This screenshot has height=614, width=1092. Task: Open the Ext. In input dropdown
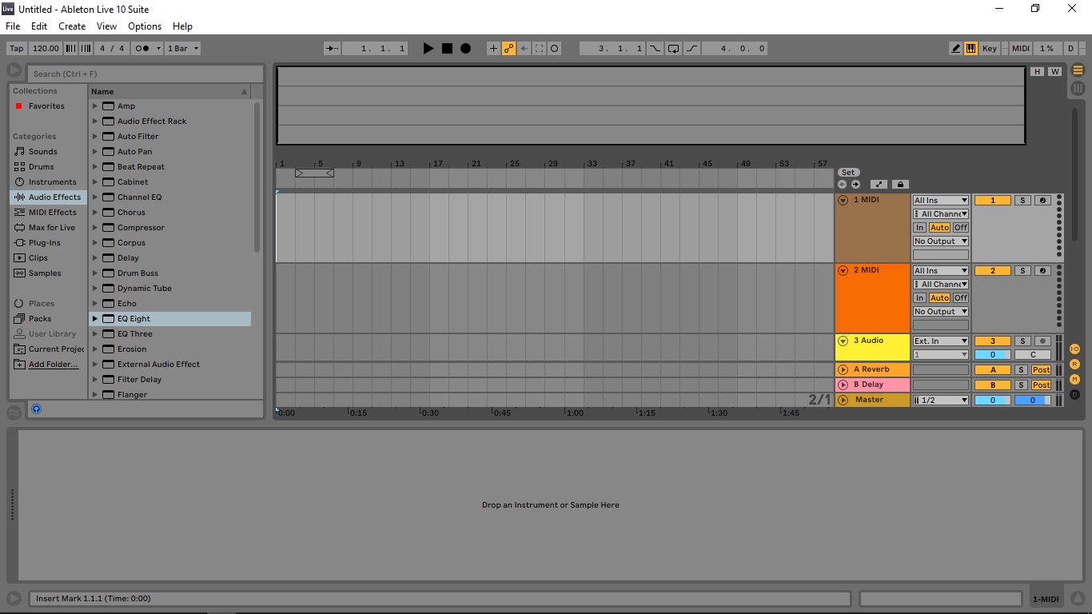[940, 341]
